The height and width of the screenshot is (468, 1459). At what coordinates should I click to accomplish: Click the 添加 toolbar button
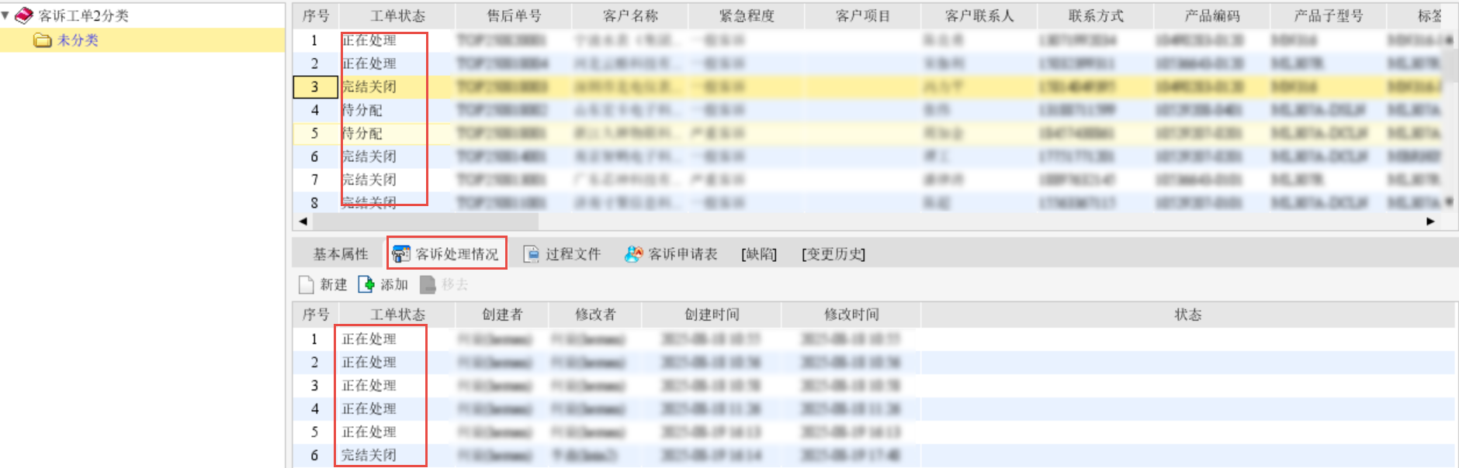tap(383, 285)
